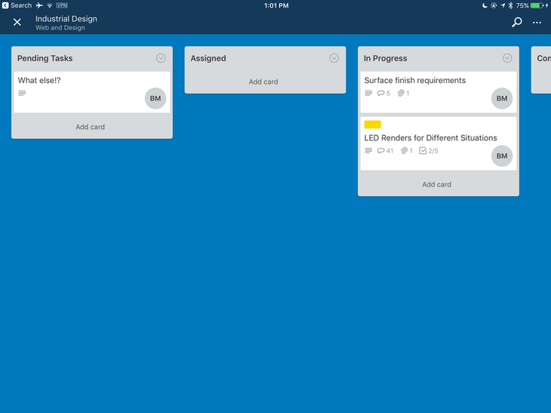Expand In Progress list options
The height and width of the screenshot is (413, 551).
click(507, 58)
